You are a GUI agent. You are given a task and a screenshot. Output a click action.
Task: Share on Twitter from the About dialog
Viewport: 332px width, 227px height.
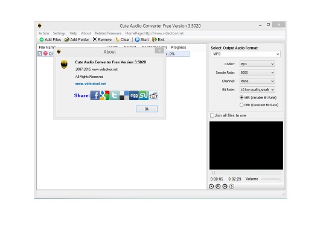pyautogui.click(x=114, y=95)
